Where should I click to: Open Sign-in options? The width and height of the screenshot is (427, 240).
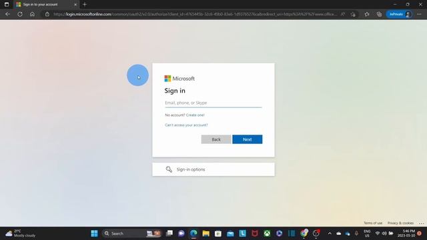click(x=213, y=169)
